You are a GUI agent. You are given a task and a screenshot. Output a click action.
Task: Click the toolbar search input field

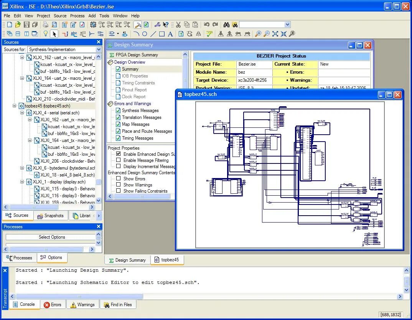point(262,25)
